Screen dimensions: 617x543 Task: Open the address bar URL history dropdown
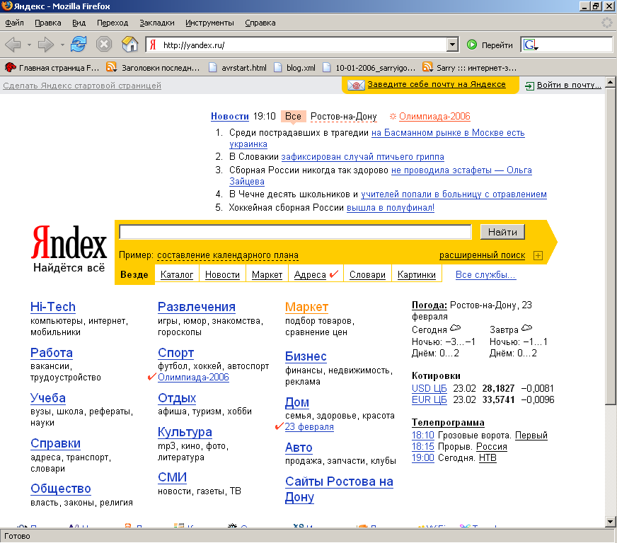tap(453, 45)
